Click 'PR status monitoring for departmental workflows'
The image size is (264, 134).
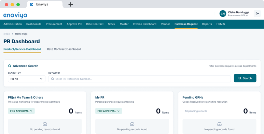34,102
